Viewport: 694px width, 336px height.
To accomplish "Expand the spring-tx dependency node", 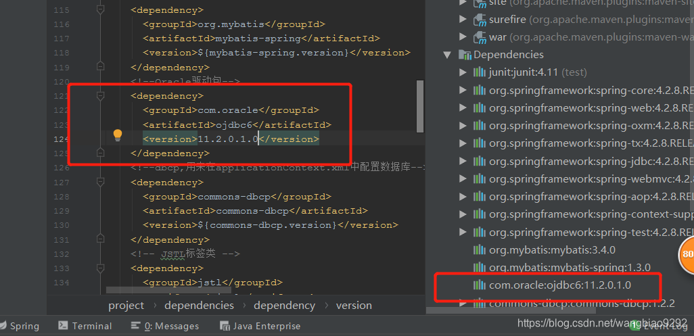I will (x=463, y=143).
